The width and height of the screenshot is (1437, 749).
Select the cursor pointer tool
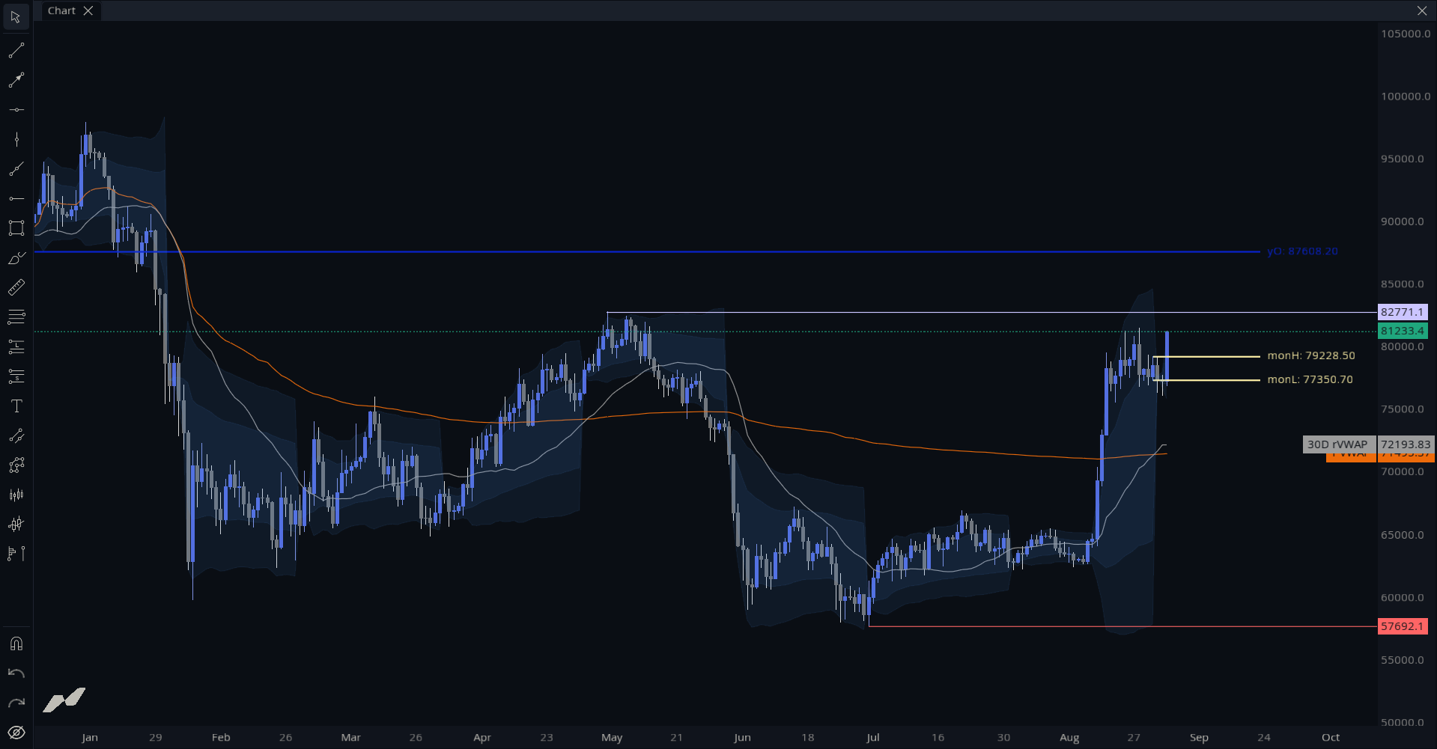(16, 16)
